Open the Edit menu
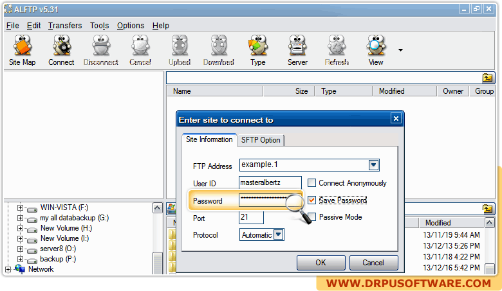The width and height of the screenshot is (502, 291). [33, 26]
